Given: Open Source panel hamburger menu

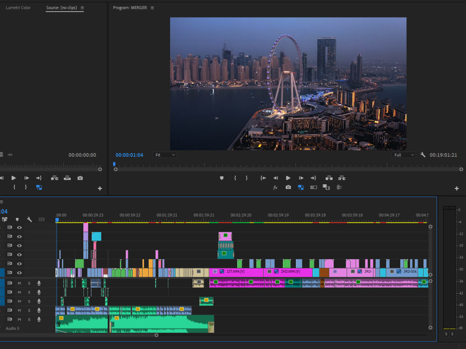Looking at the screenshot, I should [82, 8].
